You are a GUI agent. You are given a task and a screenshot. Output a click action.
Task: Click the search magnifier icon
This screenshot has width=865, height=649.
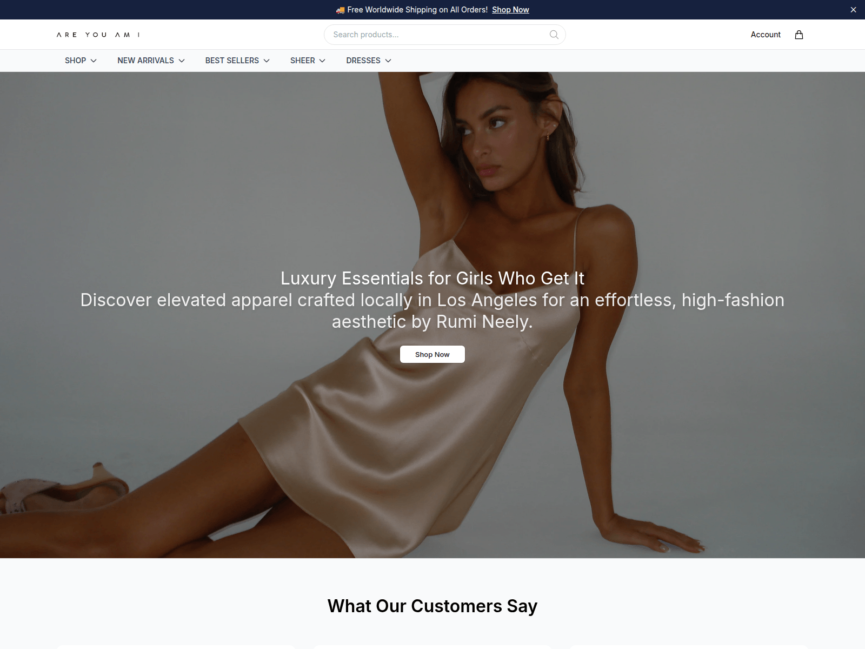554,35
